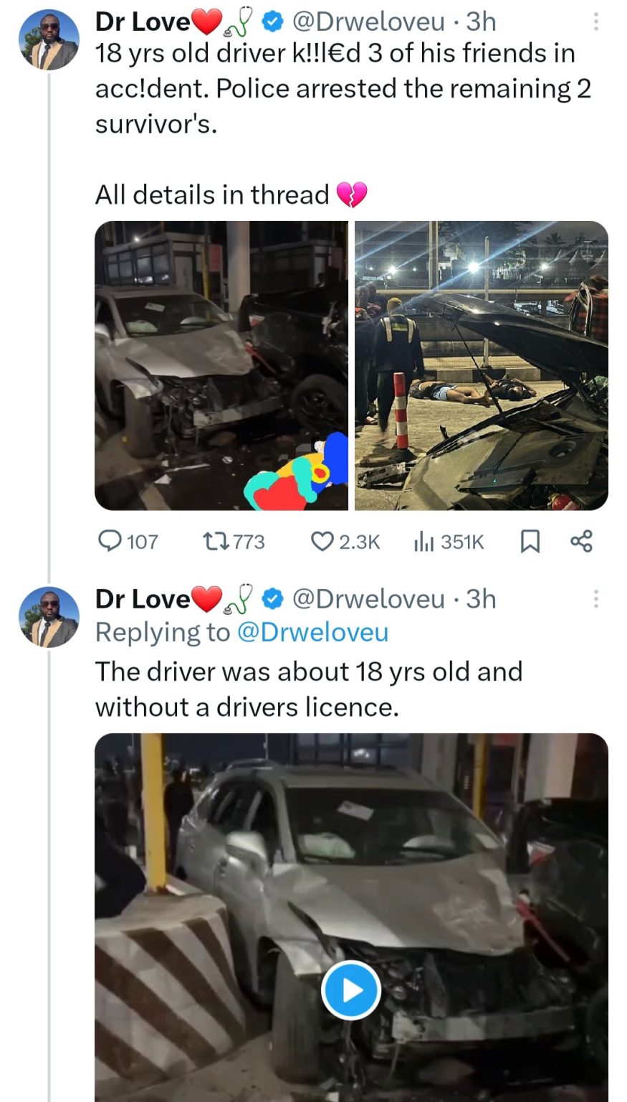Open three-dot menu on first tweet
This screenshot has height=1102, width=627.
click(x=595, y=22)
